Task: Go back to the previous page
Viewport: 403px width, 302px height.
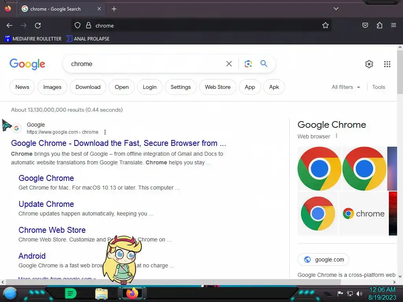Action: tap(9, 26)
